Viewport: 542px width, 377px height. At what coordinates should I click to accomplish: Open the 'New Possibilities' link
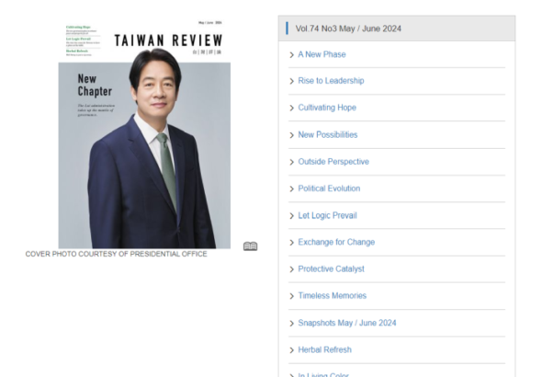click(328, 134)
